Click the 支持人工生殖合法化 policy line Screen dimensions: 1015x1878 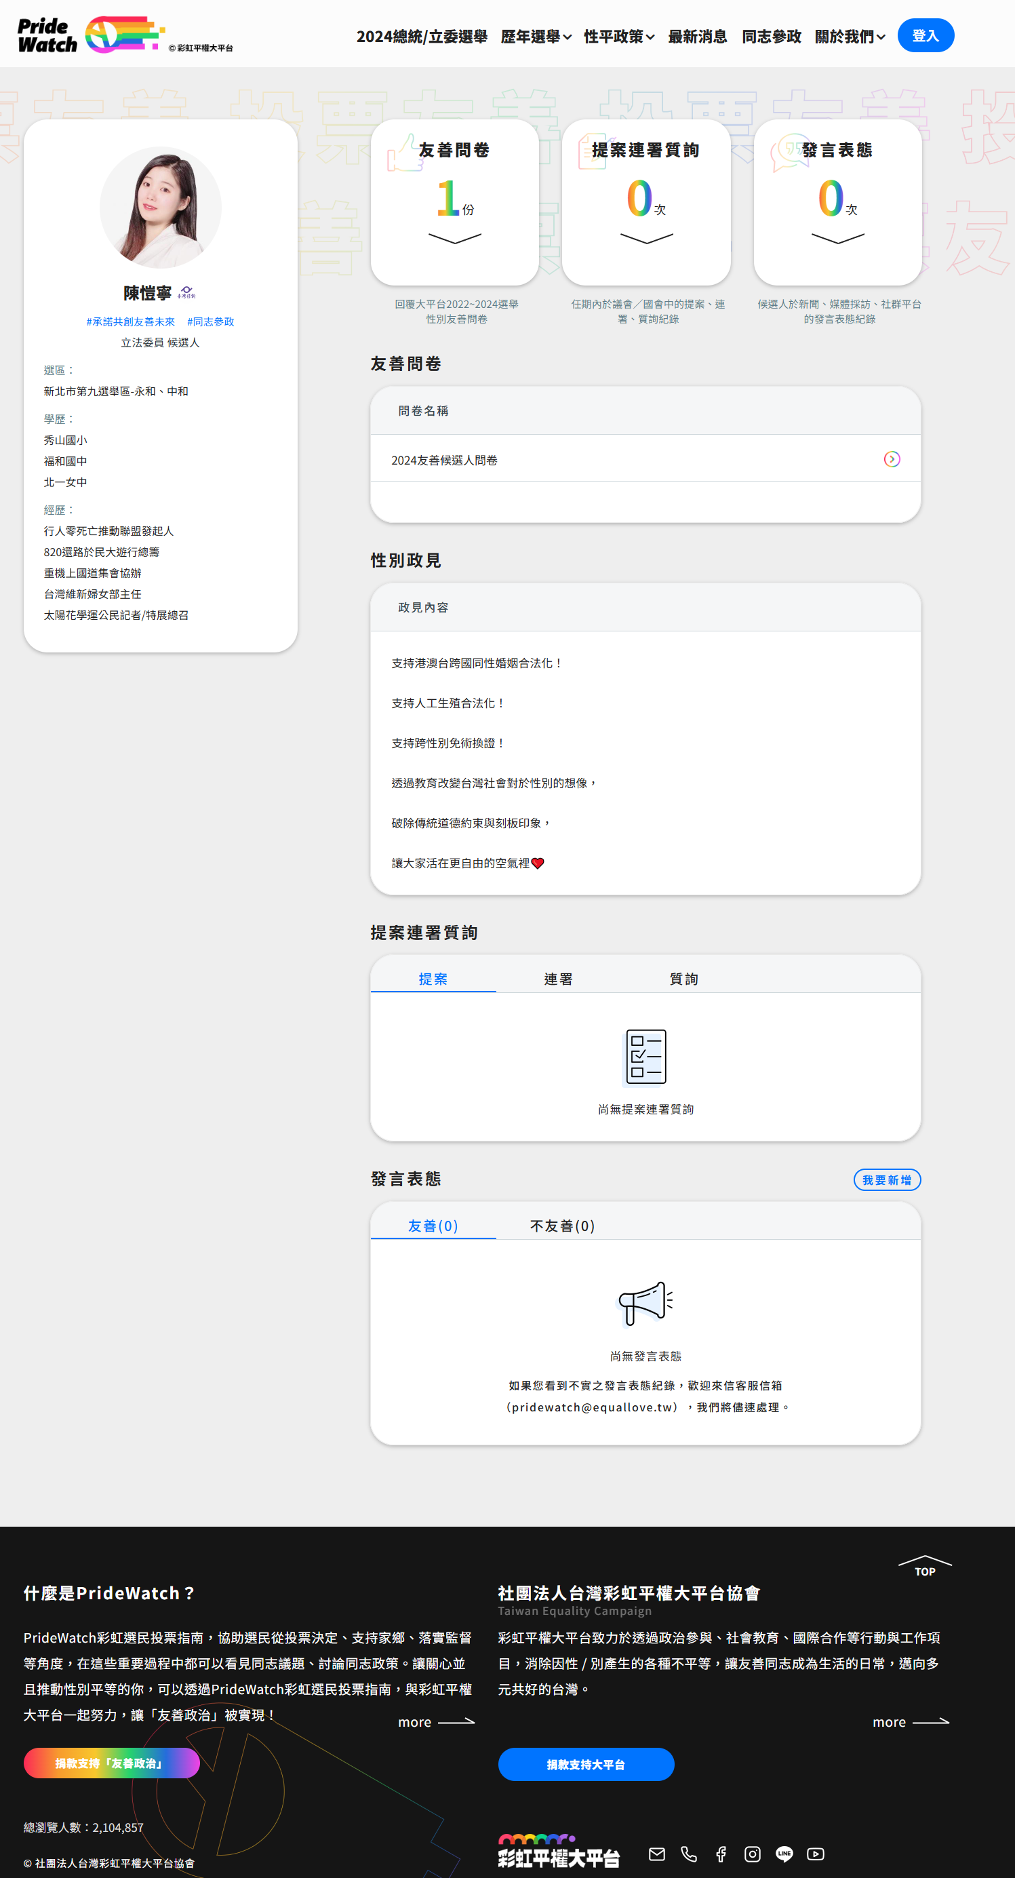[449, 703]
